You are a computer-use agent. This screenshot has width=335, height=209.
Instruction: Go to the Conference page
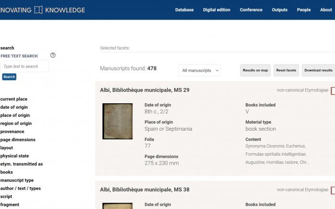click(251, 10)
